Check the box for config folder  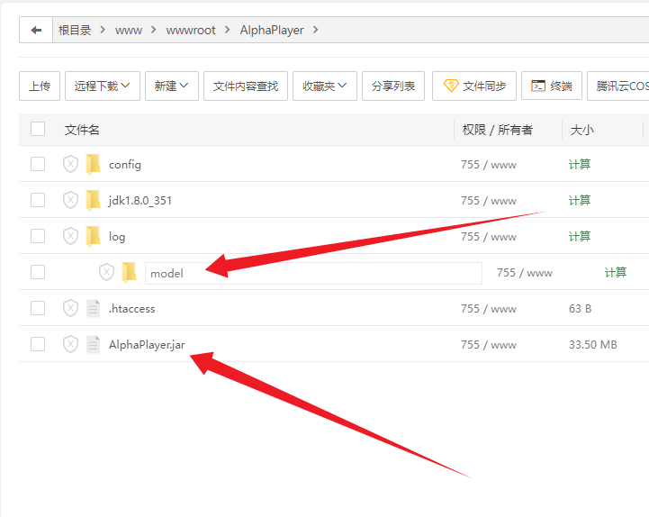[x=38, y=164]
